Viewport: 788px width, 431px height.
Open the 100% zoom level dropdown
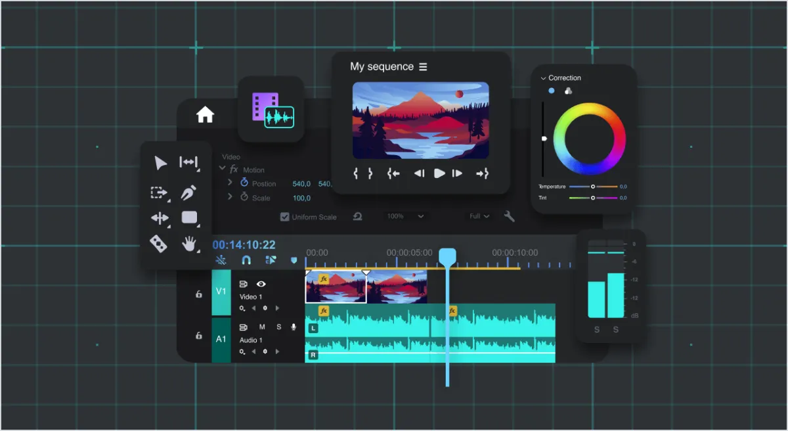click(x=405, y=216)
